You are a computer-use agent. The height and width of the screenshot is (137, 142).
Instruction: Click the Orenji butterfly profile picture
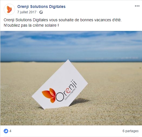tap(9, 9)
